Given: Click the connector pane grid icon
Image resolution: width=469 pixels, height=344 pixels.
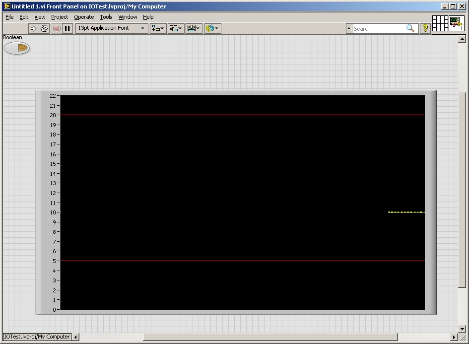Looking at the screenshot, I should [x=440, y=23].
